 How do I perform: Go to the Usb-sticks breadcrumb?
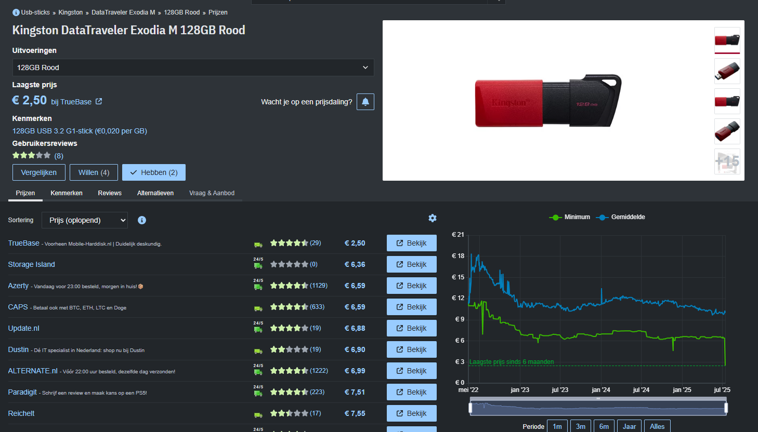[x=35, y=12]
